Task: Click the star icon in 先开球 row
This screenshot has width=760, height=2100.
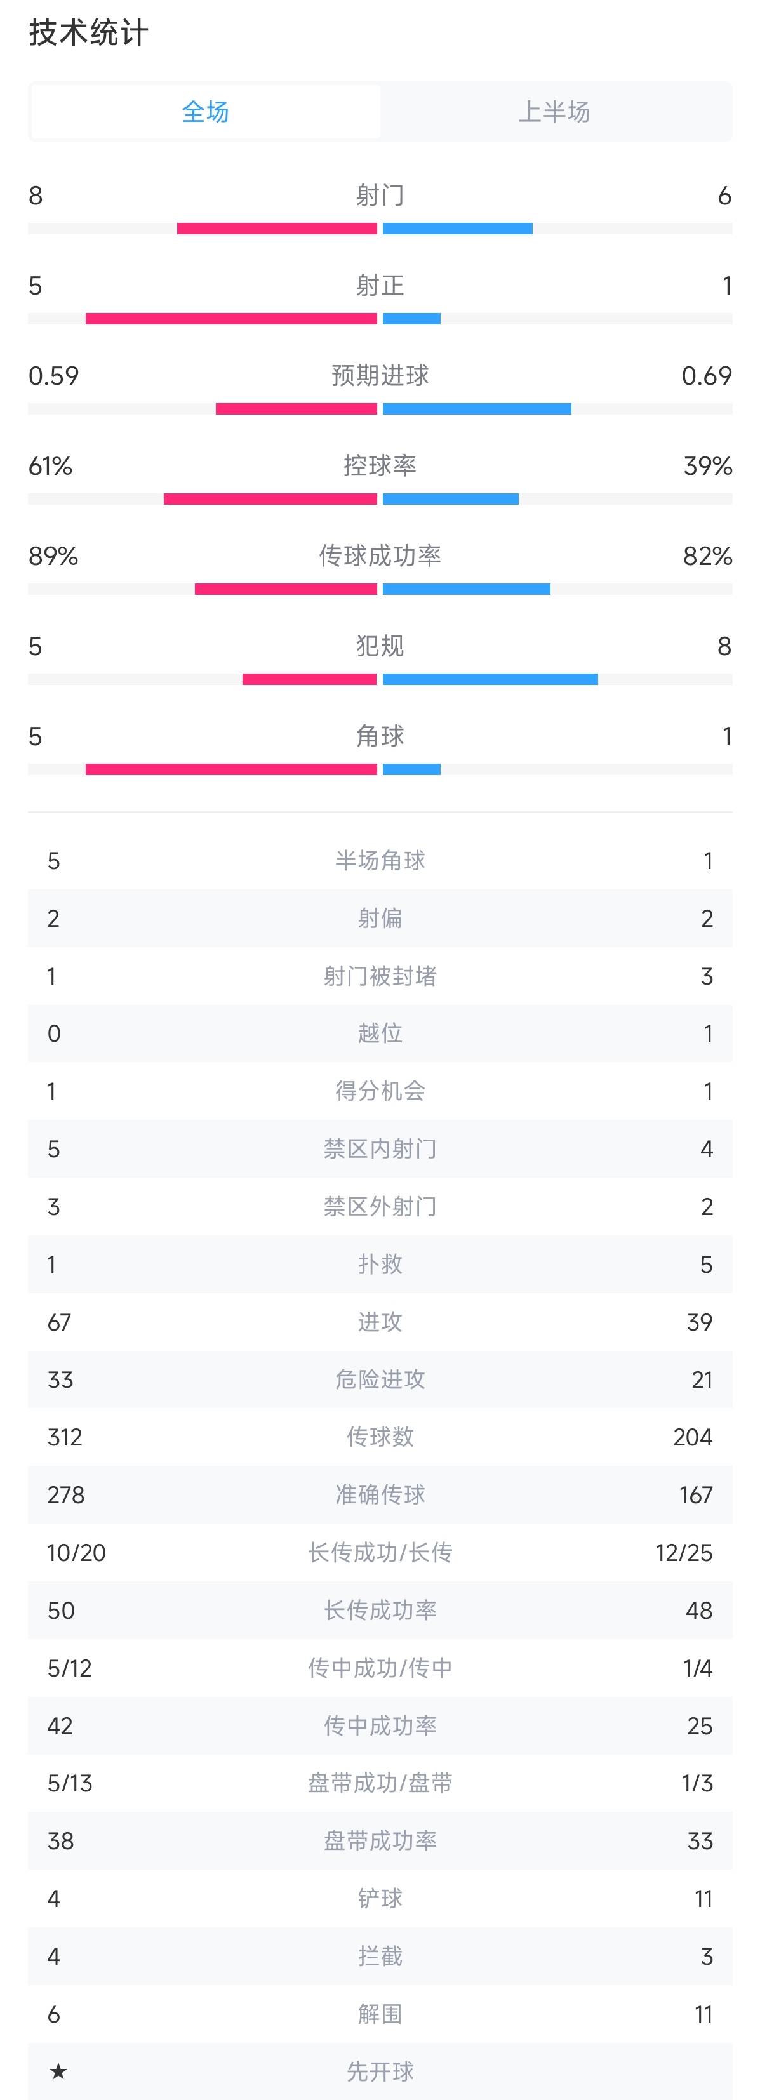Action: click(58, 2071)
